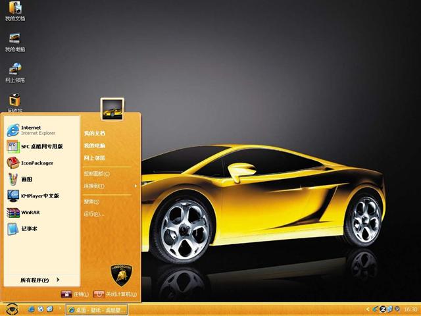Click the 16:30 taskbar clock
The image size is (421, 316).
(410, 310)
